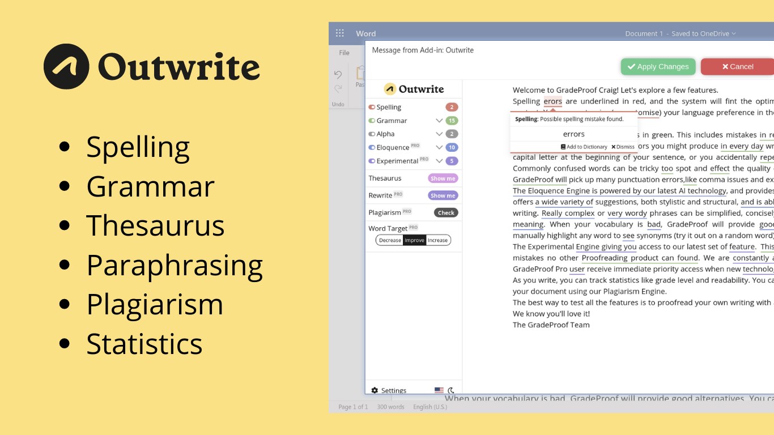Click the red Cancel button

(737, 66)
